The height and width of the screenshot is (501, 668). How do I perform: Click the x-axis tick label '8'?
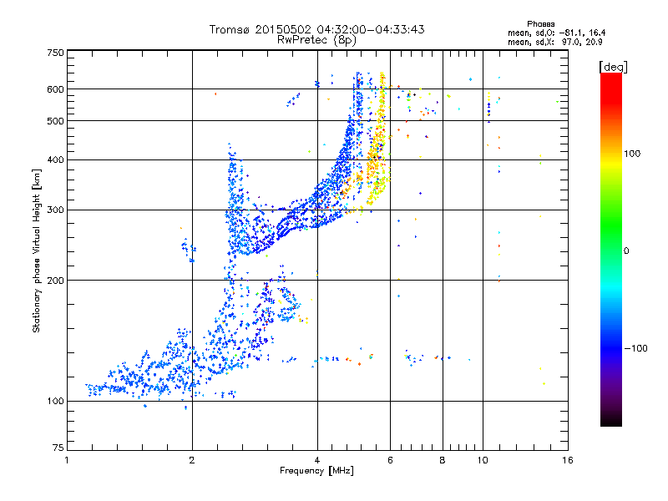[443, 460]
